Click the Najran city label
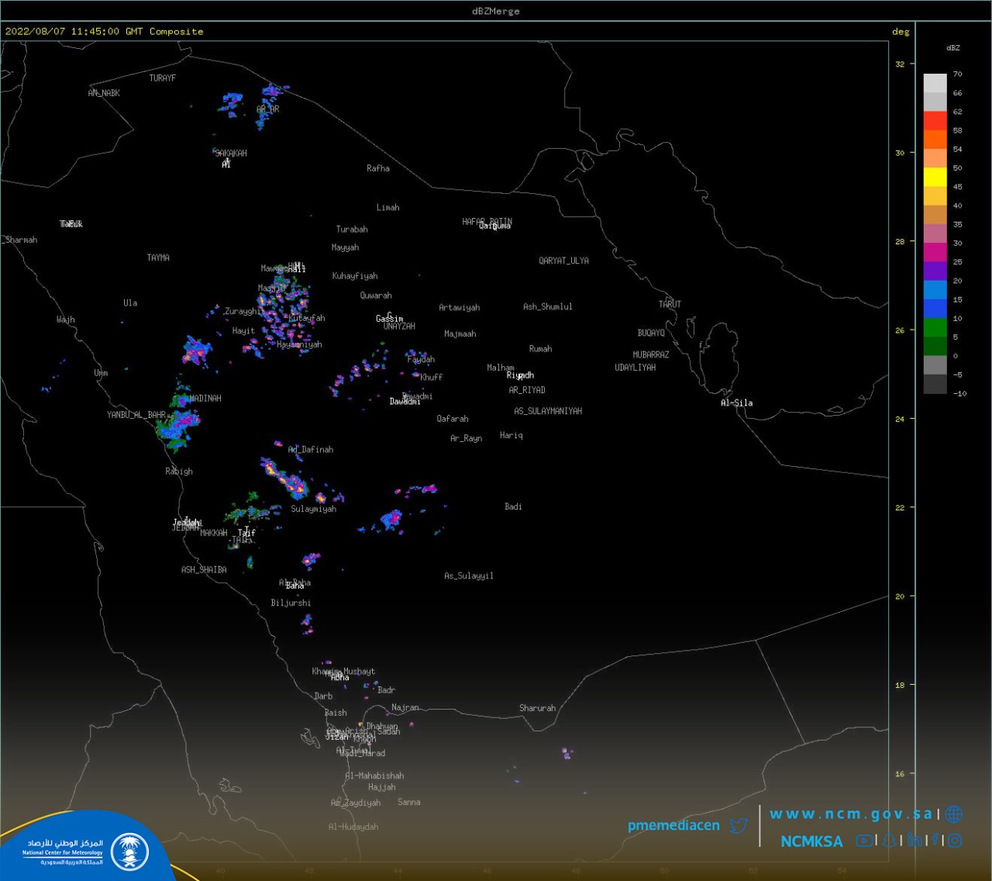 point(405,708)
